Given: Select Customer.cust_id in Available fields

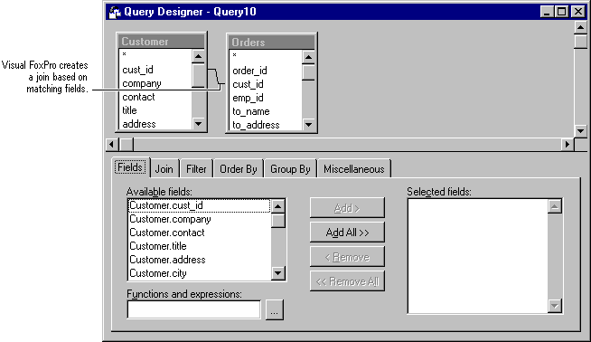Looking at the screenshot, I should (200, 205).
